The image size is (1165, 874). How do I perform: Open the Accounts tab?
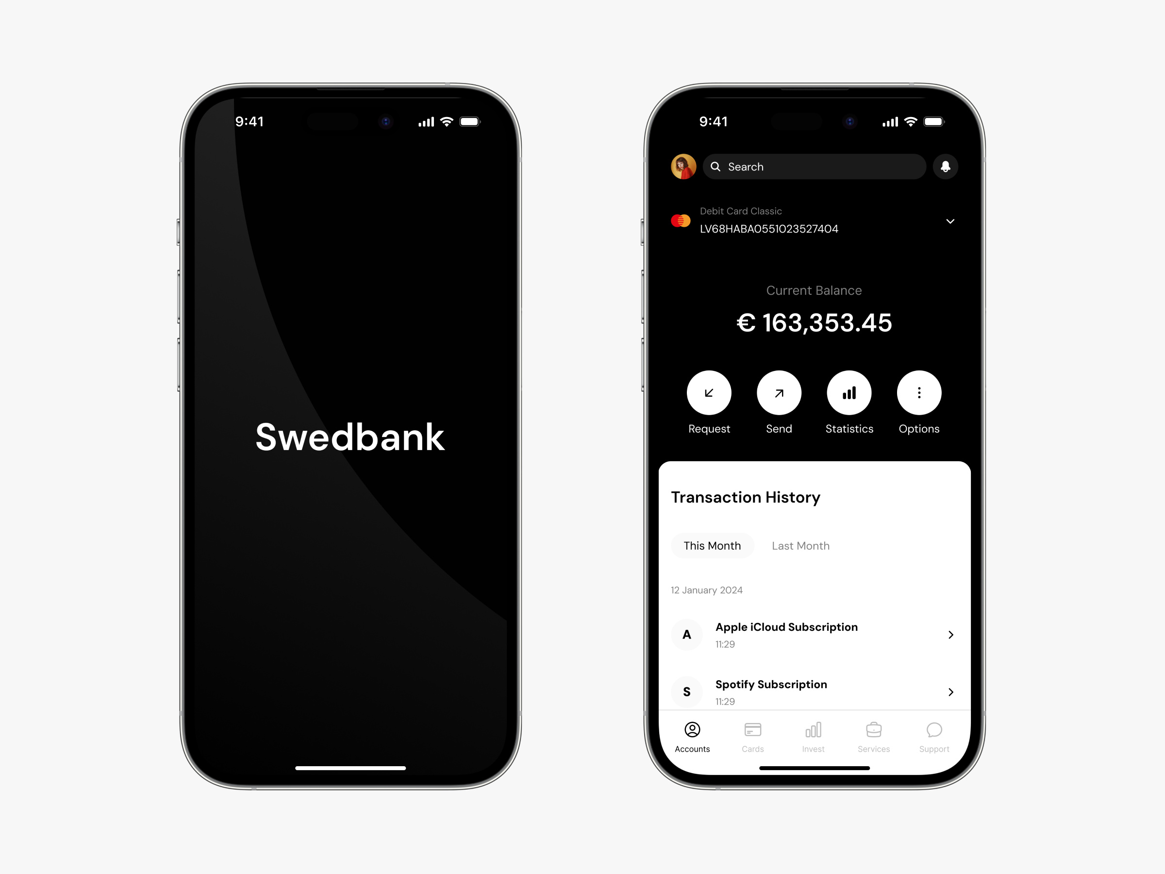point(693,735)
